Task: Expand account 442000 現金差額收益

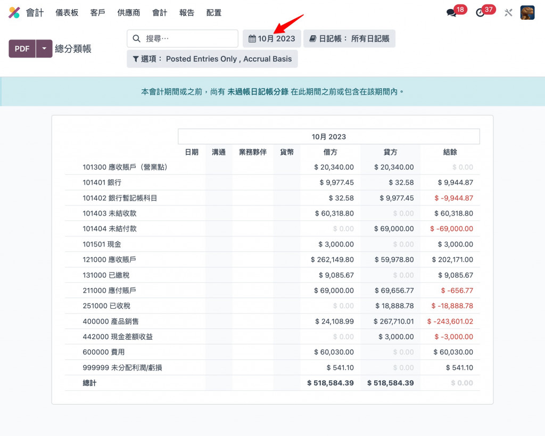Action: pyautogui.click(x=118, y=337)
